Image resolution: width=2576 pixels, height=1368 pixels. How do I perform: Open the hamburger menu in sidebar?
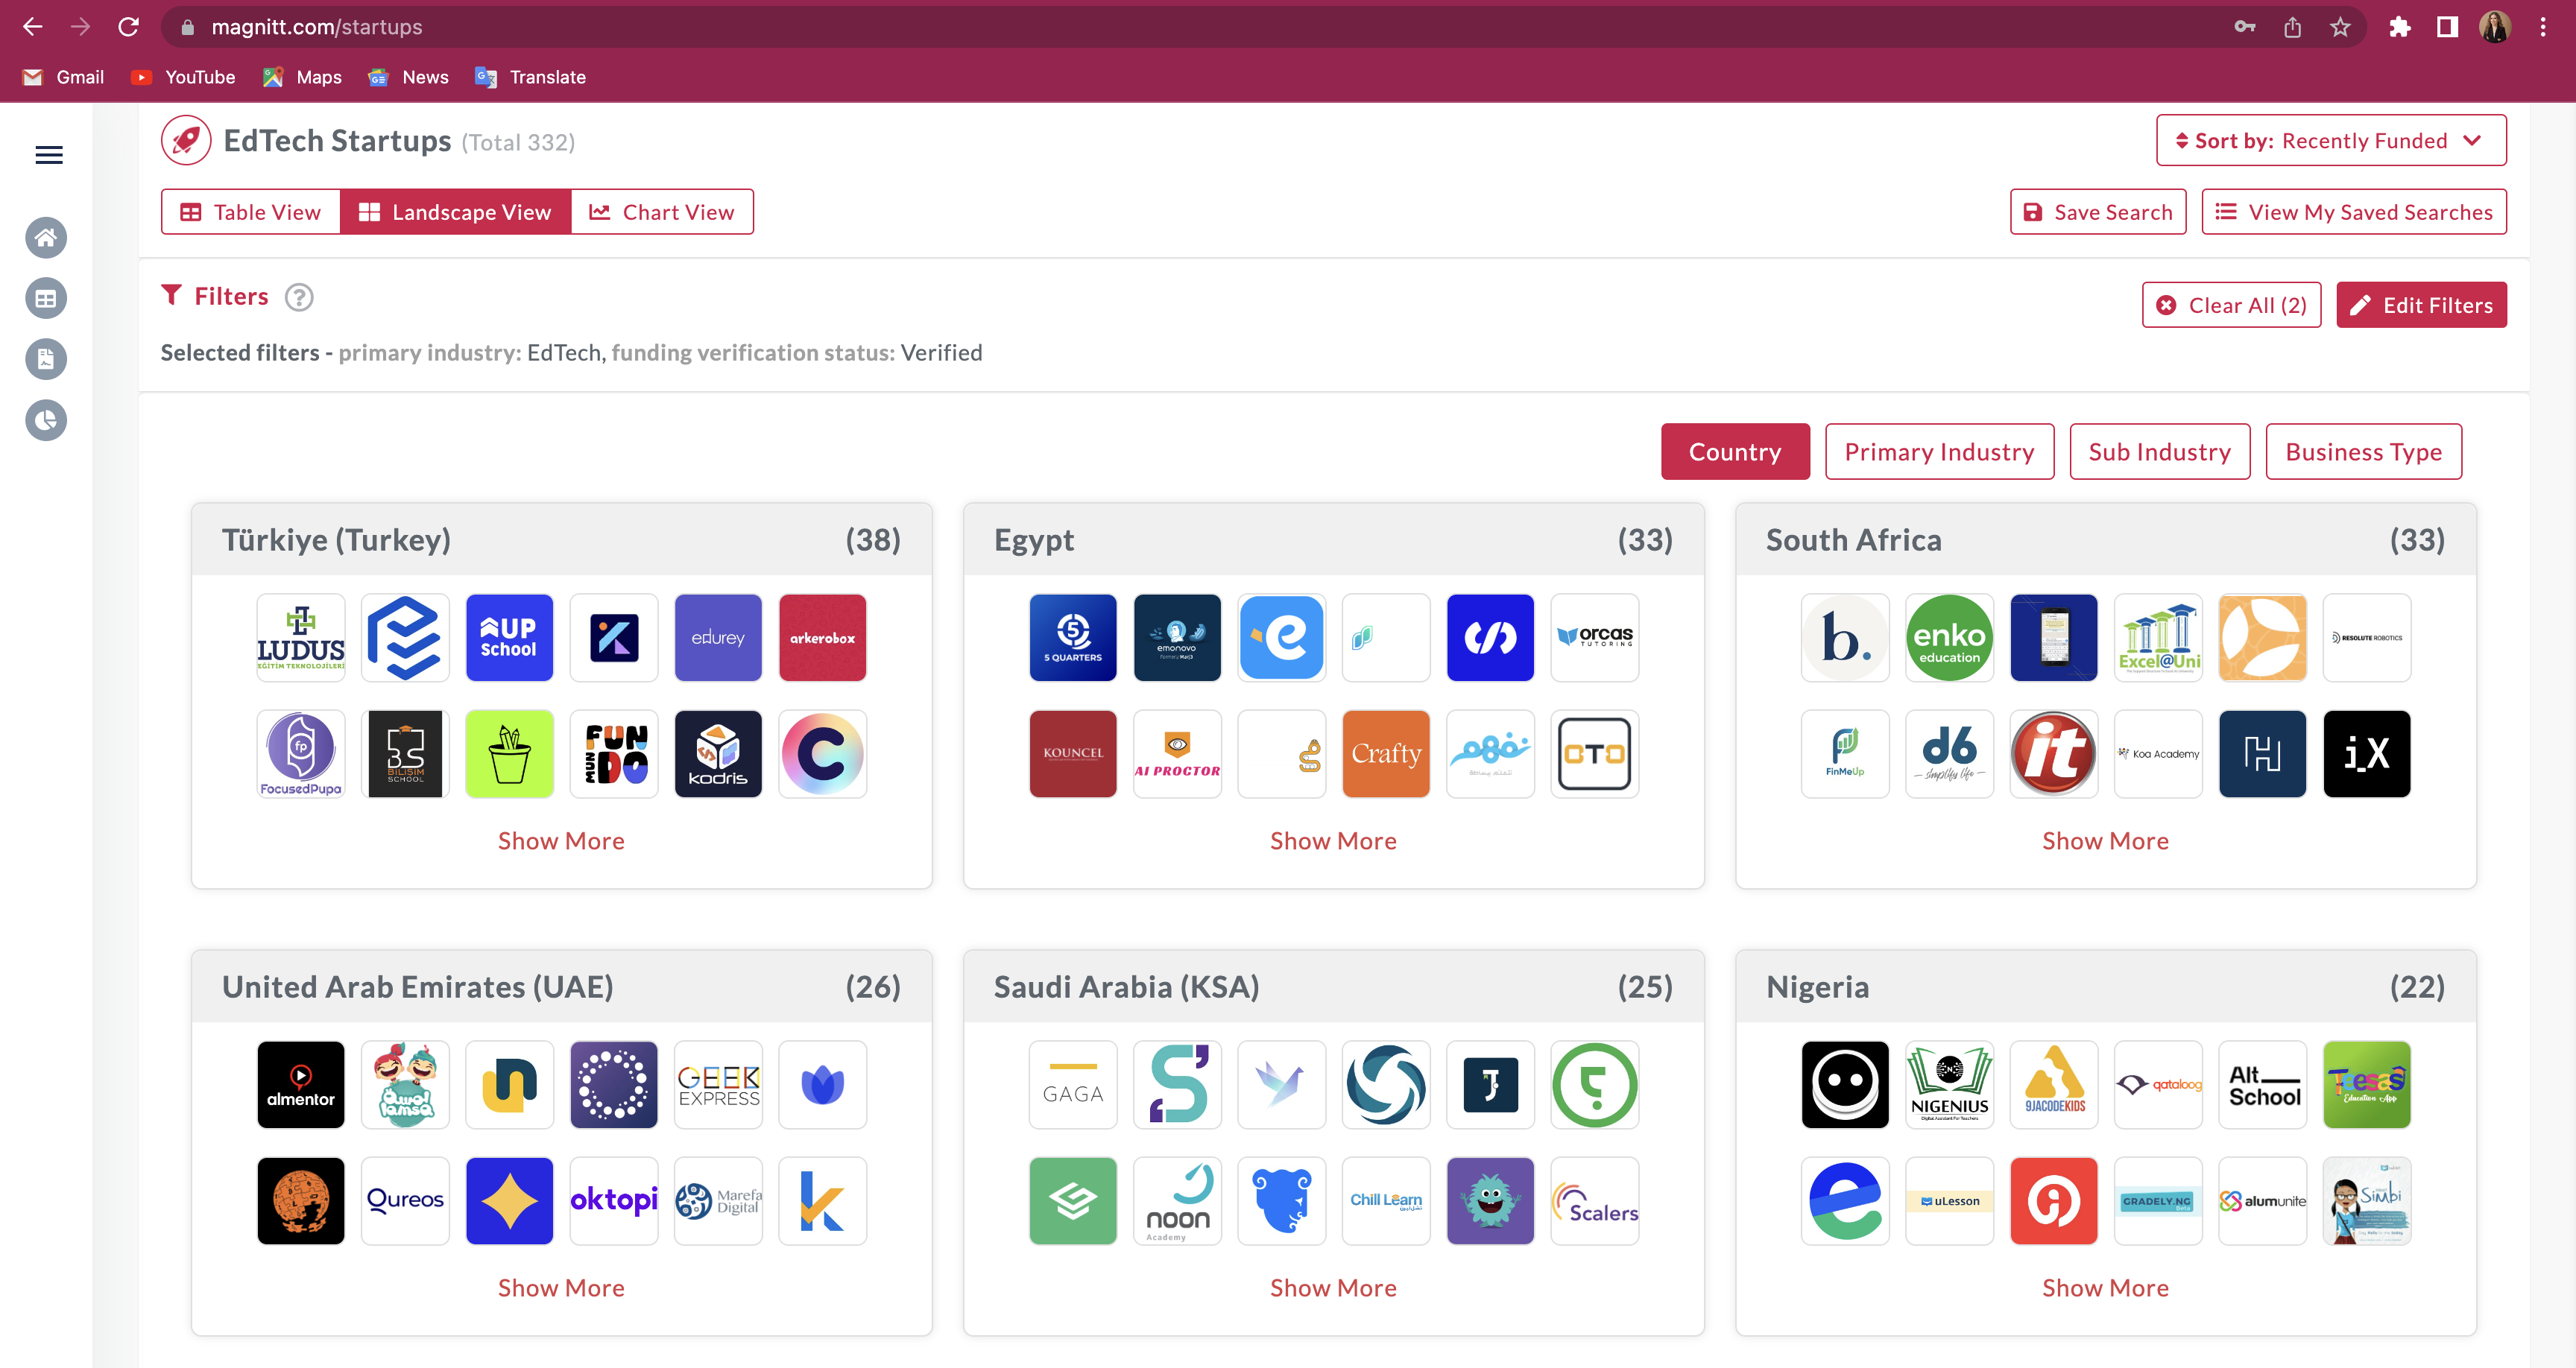48,155
